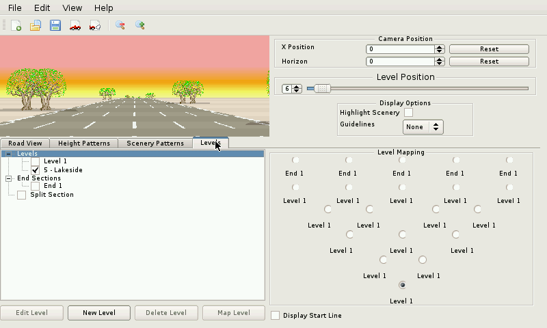This screenshot has height=328, width=547.
Task: Switch to the Scenery Patterns tab
Action: [155, 143]
